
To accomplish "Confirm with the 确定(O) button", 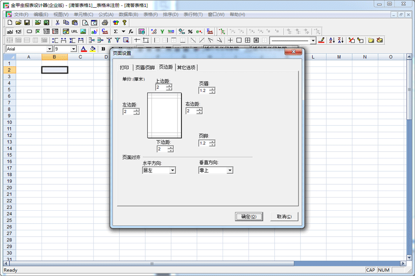I will [x=249, y=216].
